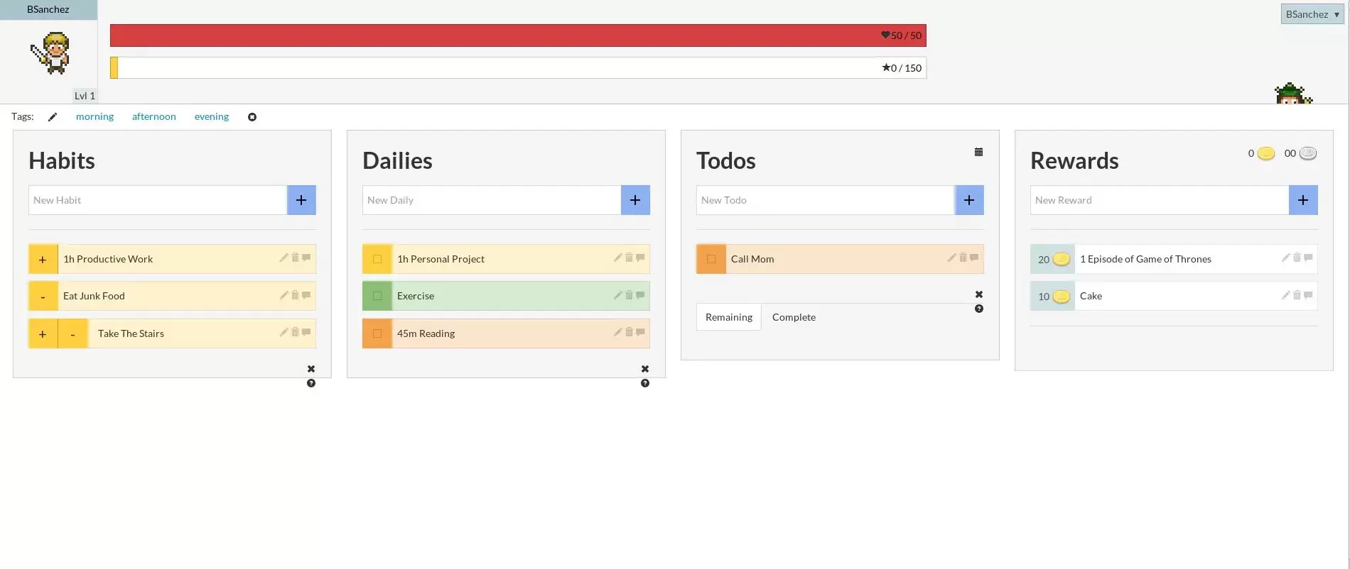Screen dimensions: 1350x569
Task: Delete the Cake reward
Action: pos(1297,294)
